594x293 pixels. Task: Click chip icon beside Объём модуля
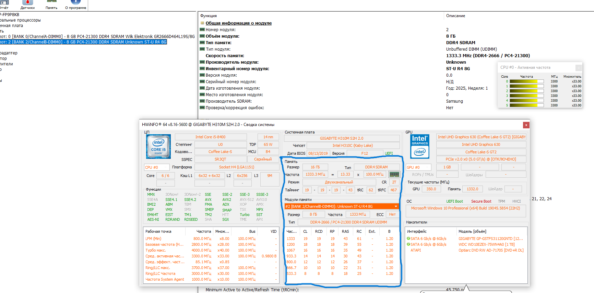click(x=202, y=36)
